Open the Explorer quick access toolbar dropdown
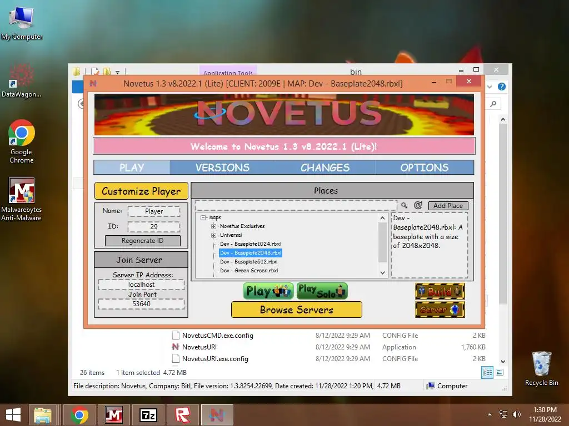Screen dimensions: 569x426 [x=118, y=73]
